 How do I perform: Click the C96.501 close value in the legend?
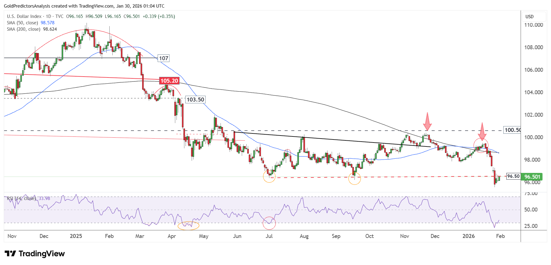[132, 16]
